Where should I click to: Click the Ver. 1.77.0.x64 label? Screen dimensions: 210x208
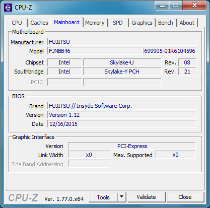click(64, 199)
